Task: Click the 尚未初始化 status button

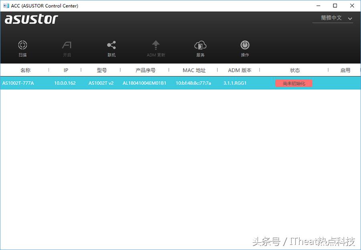Action: click(x=294, y=83)
